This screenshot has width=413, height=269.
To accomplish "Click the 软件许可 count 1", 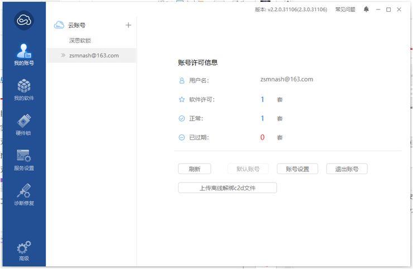I will [262, 99].
